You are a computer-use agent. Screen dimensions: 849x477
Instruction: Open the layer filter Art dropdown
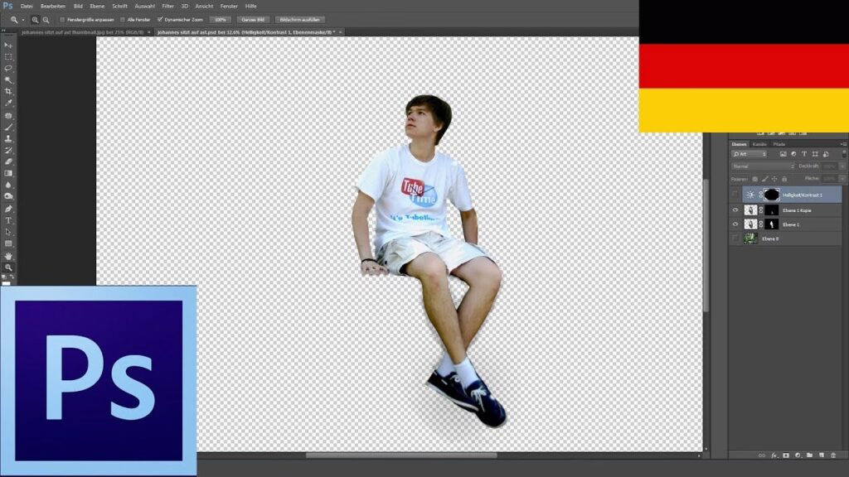[749, 154]
